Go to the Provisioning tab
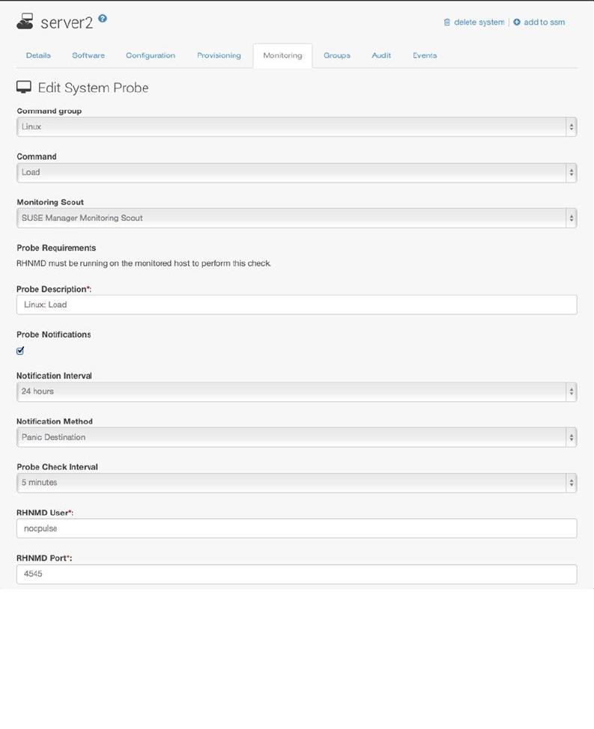 click(x=219, y=55)
